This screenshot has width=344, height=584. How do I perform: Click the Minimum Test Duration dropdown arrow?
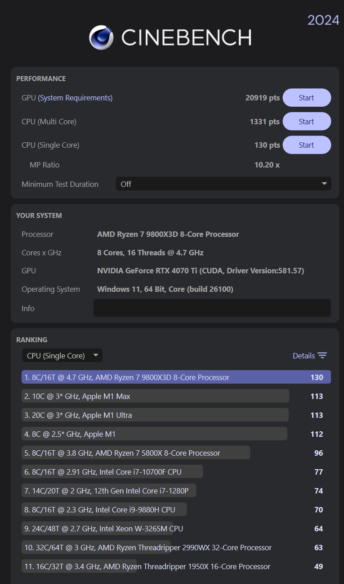click(x=324, y=184)
